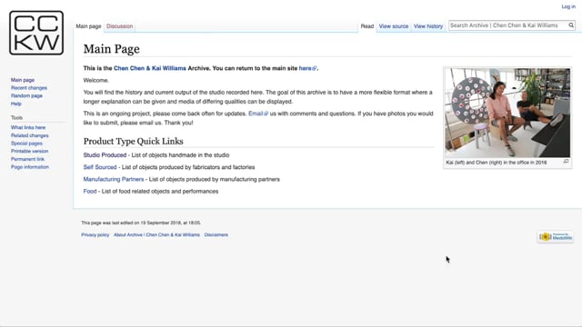This screenshot has height=327, width=582.
Task: Open the Main page tab
Action: click(x=88, y=26)
